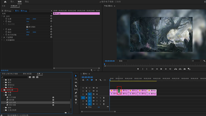Collapse the 运动 Motion effect group
This screenshot has height=116, width=206.
click(2, 16)
